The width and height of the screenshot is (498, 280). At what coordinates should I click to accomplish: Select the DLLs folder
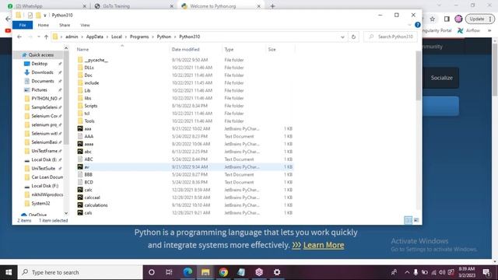tap(89, 68)
